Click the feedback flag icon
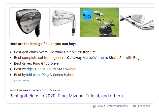The image size is (159, 112). click(x=135, y=106)
